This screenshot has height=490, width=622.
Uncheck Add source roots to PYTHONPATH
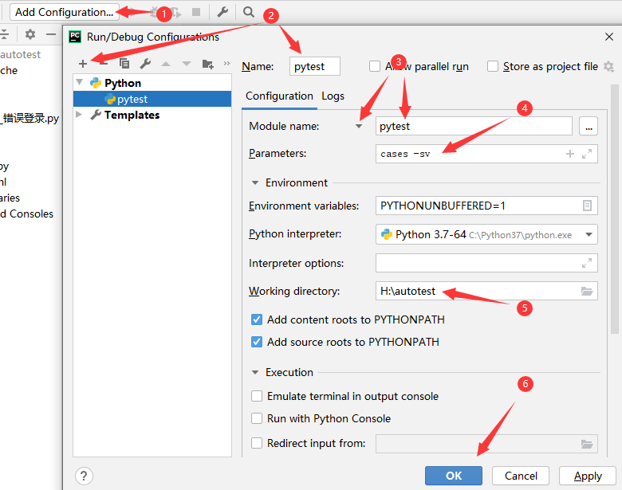[x=257, y=342]
